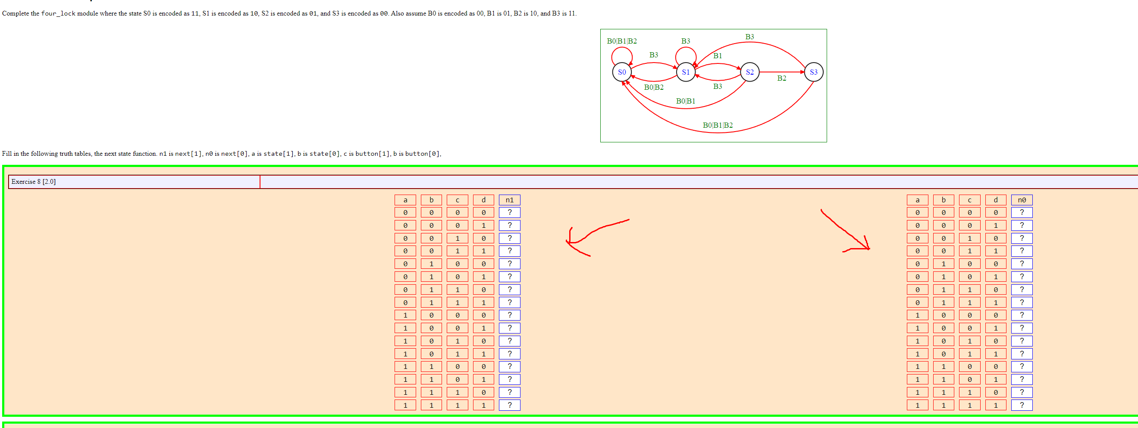Click the a column header of the left table
The image size is (1138, 428).
pyautogui.click(x=404, y=199)
